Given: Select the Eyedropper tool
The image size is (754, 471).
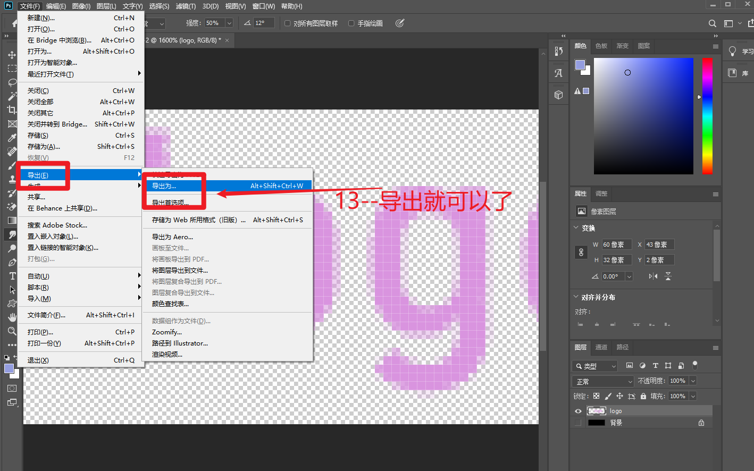Looking at the screenshot, I should click(12, 138).
